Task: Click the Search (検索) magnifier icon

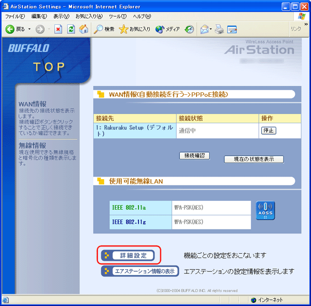Action: (x=98, y=30)
